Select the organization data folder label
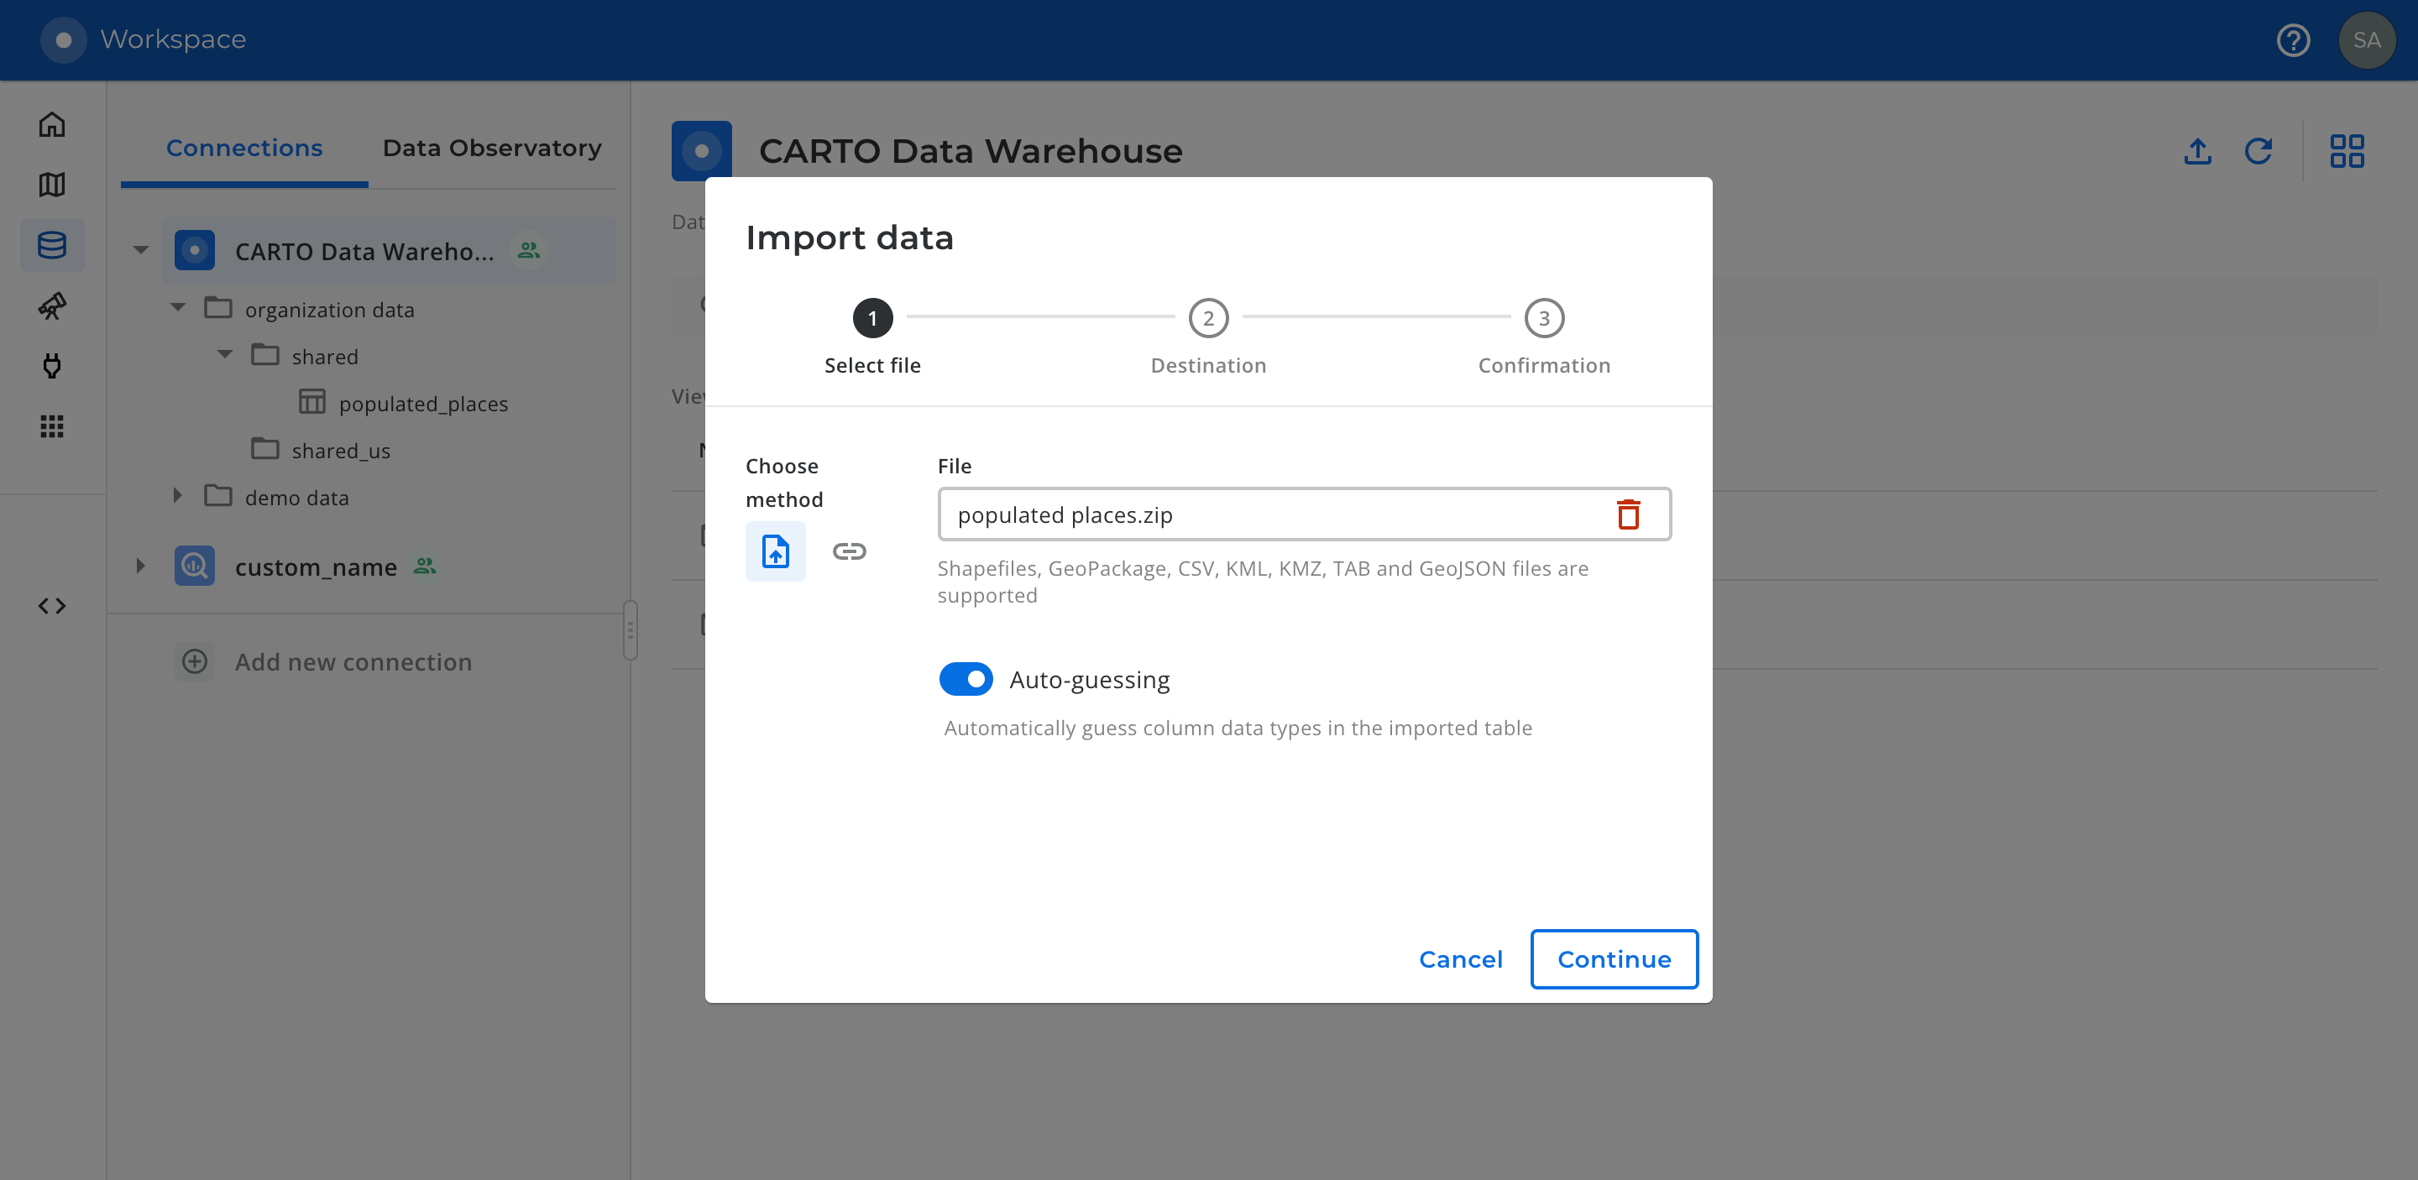Viewport: 2418px width, 1180px height. click(x=329, y=310)
